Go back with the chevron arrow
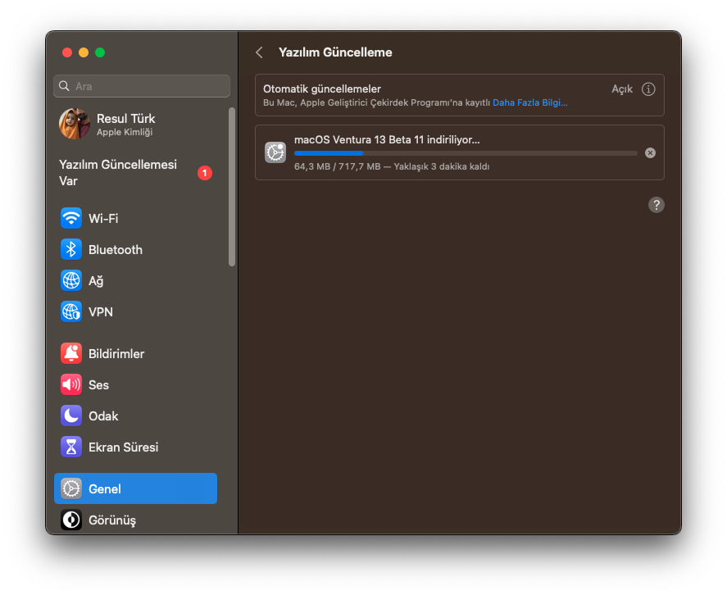 point(260,52)
